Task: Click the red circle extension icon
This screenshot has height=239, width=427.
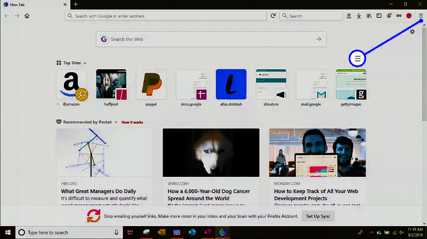Action: [409, 16]
